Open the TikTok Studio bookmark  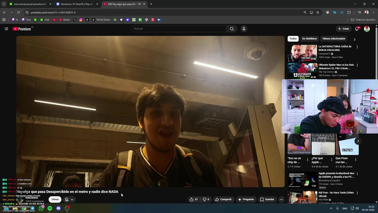tap(101, 20)
